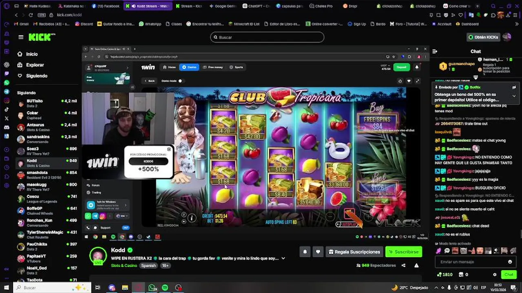
Task: Go back in browser navigation
Action: [16, 15]
